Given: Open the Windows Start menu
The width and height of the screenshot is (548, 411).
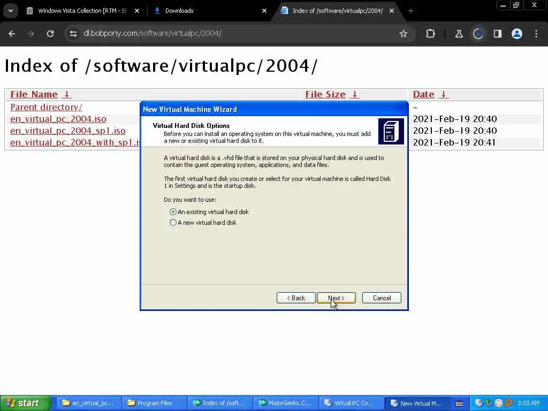Looking at the screenshot, I should [25, 403].
